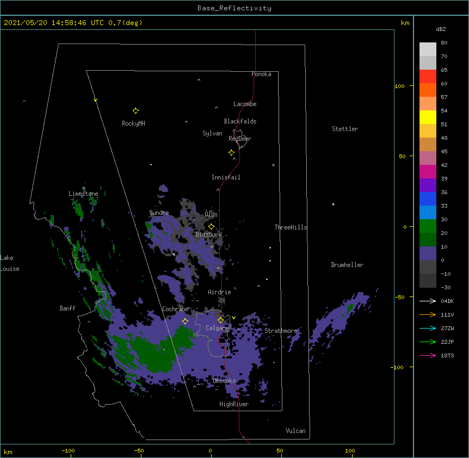Select the dark orange 60-57 dBZ swatch
The width and height of the screenshot is (469, 458).
428,90
